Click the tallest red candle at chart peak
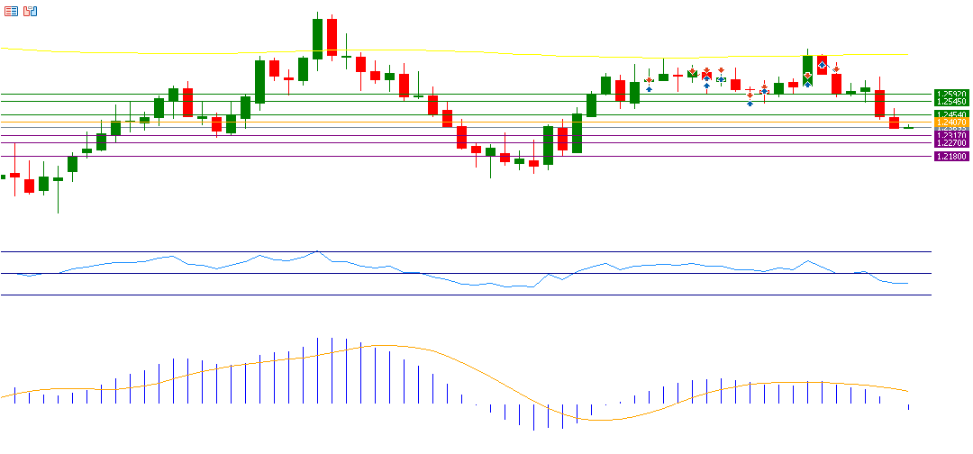Image resolution: width=973 pixels, height=454 pixels. pyautogui.click(x=332, y=38)
